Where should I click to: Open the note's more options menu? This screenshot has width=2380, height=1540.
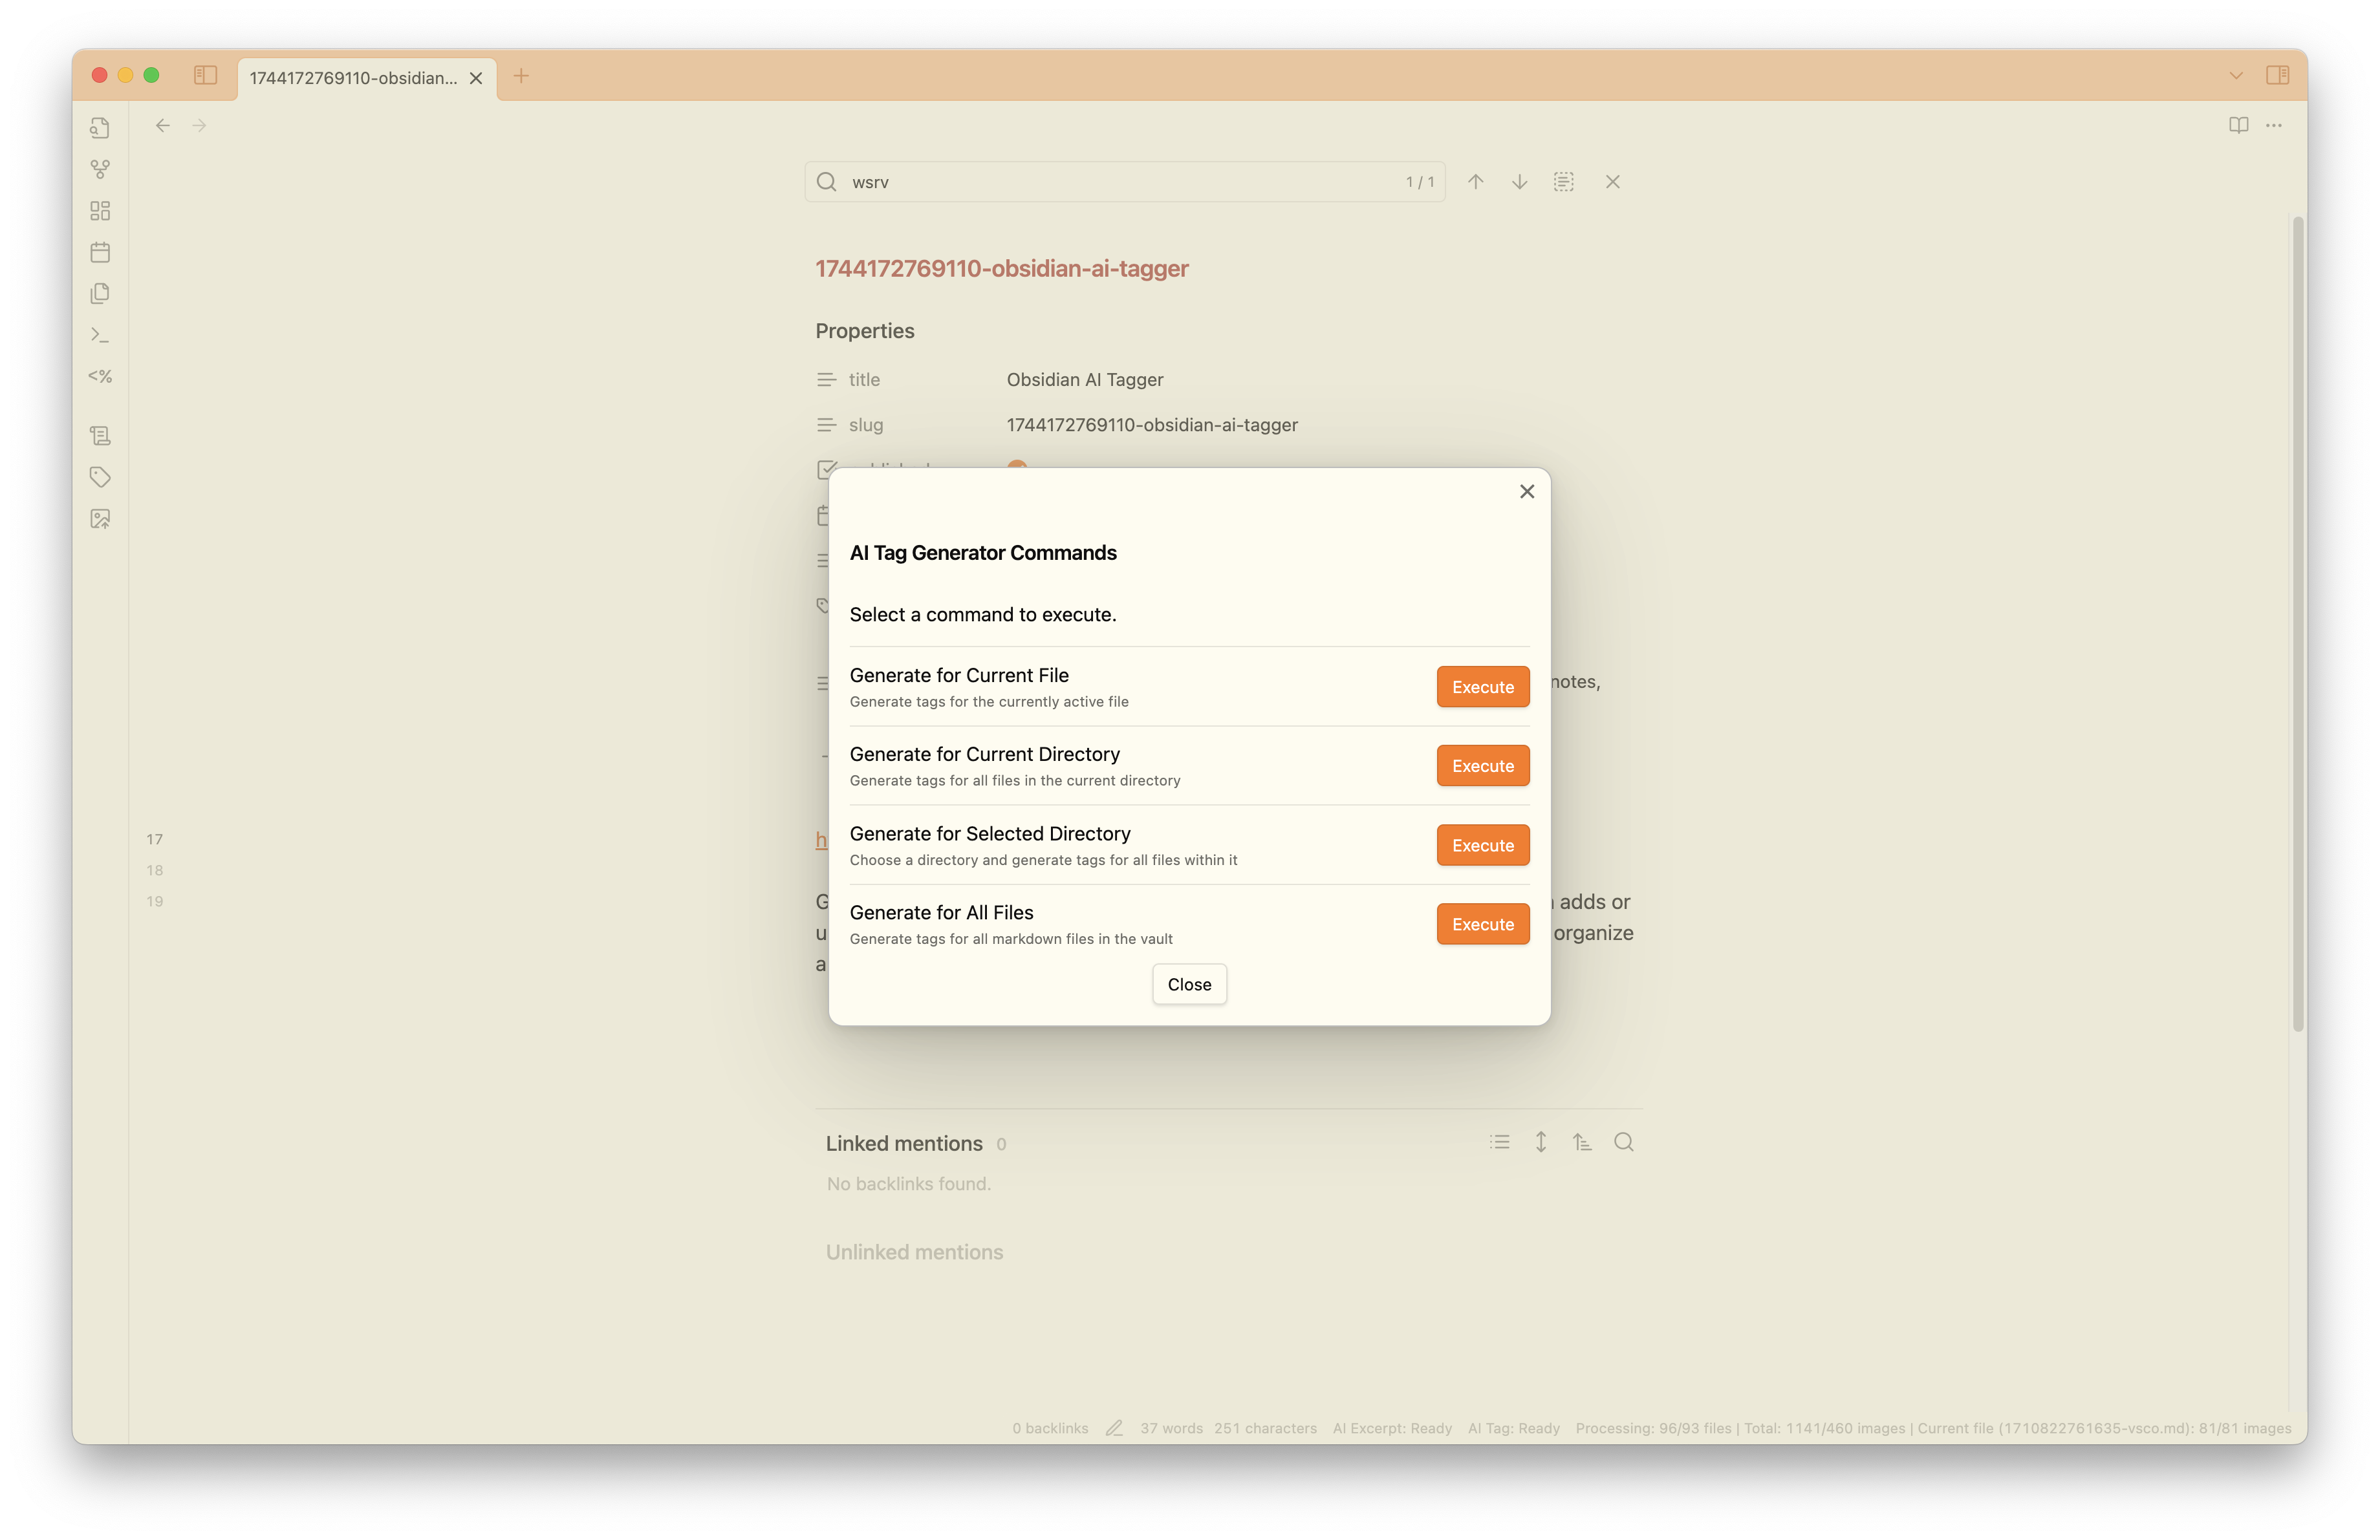[x=2274, y=125]
